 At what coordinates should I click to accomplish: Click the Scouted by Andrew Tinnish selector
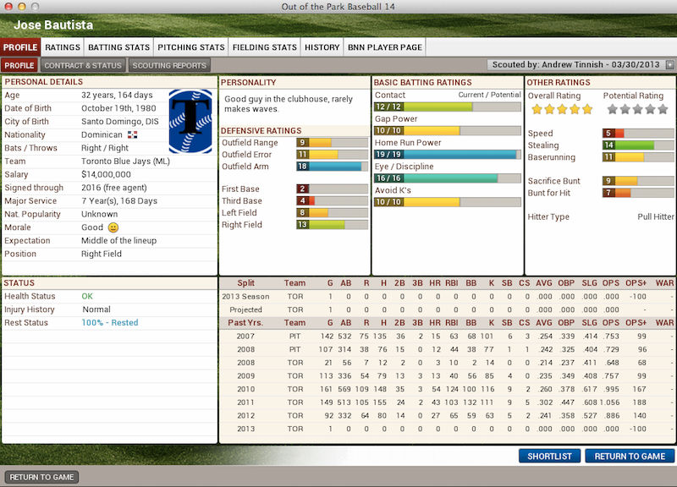(x=581, y=65)
